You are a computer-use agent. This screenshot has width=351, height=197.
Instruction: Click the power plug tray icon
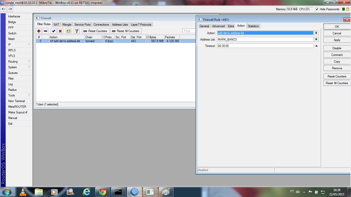[x=317, y=192]
